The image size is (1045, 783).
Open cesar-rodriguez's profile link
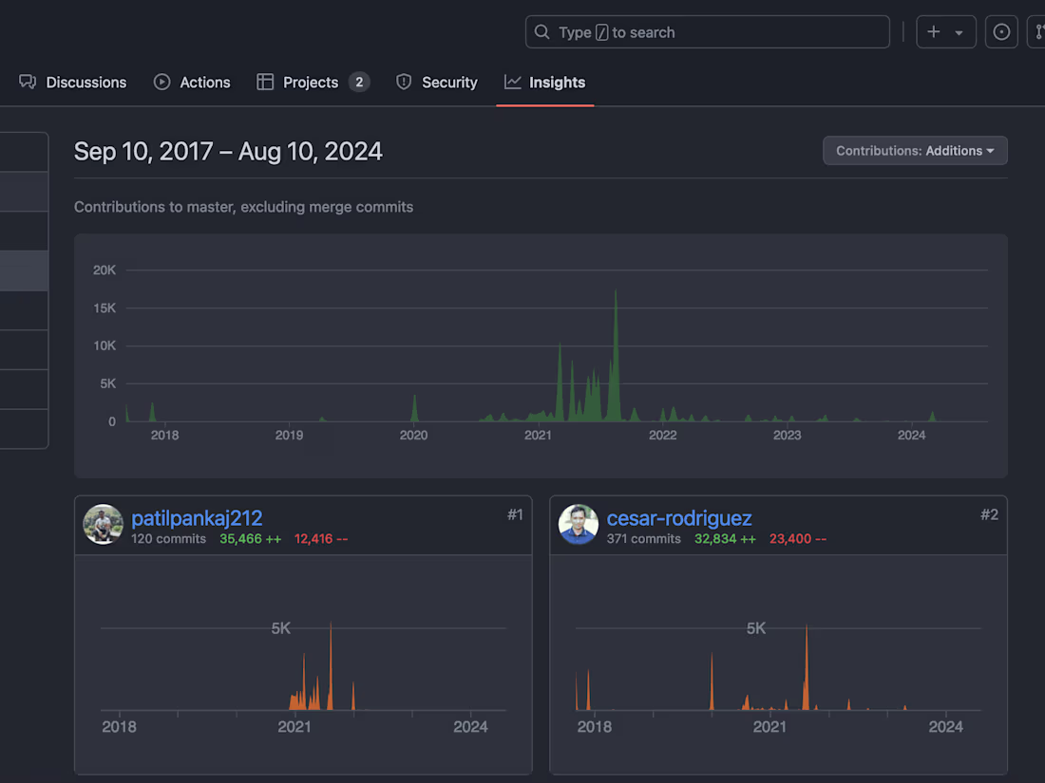pos(679,518)
